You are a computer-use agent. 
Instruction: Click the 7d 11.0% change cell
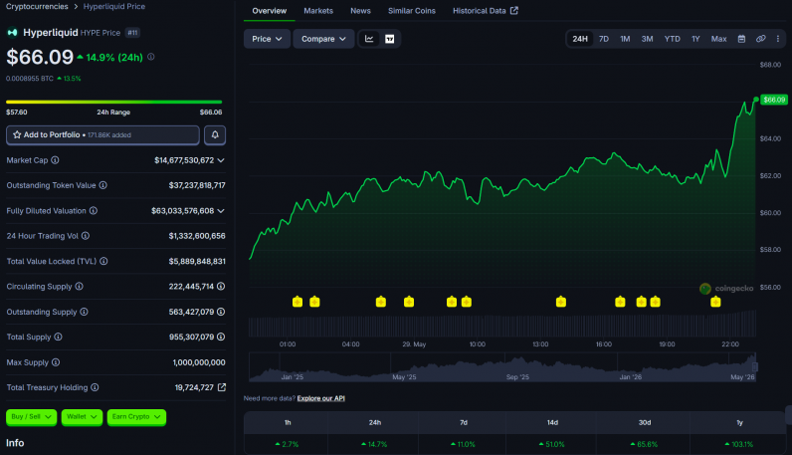click(463, 444)
